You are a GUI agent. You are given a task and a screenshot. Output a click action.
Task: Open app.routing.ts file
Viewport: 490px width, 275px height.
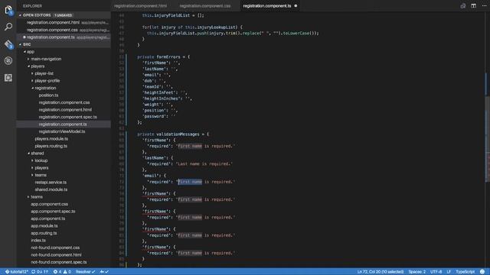44,233
